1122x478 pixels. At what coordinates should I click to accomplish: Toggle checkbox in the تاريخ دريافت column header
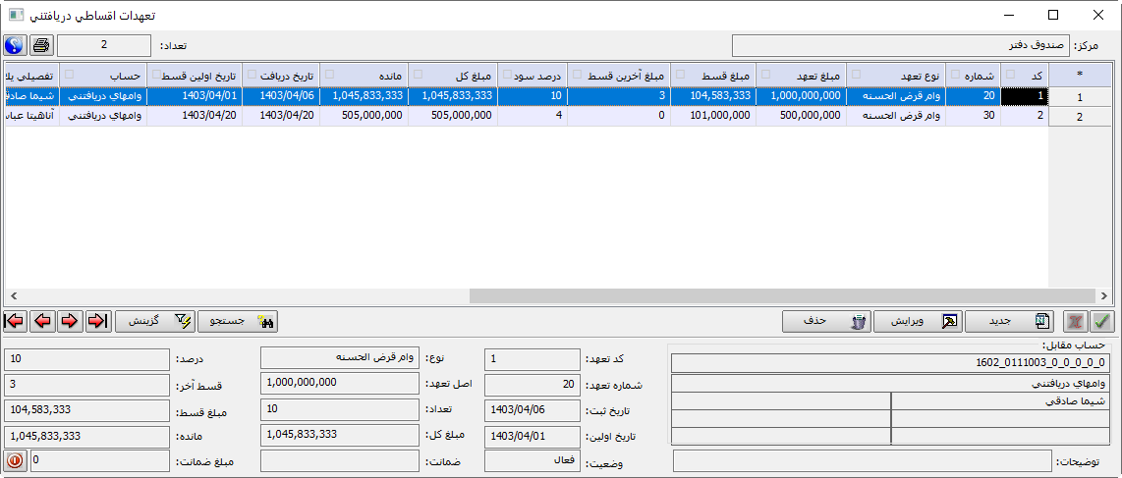tap(250, 75)
